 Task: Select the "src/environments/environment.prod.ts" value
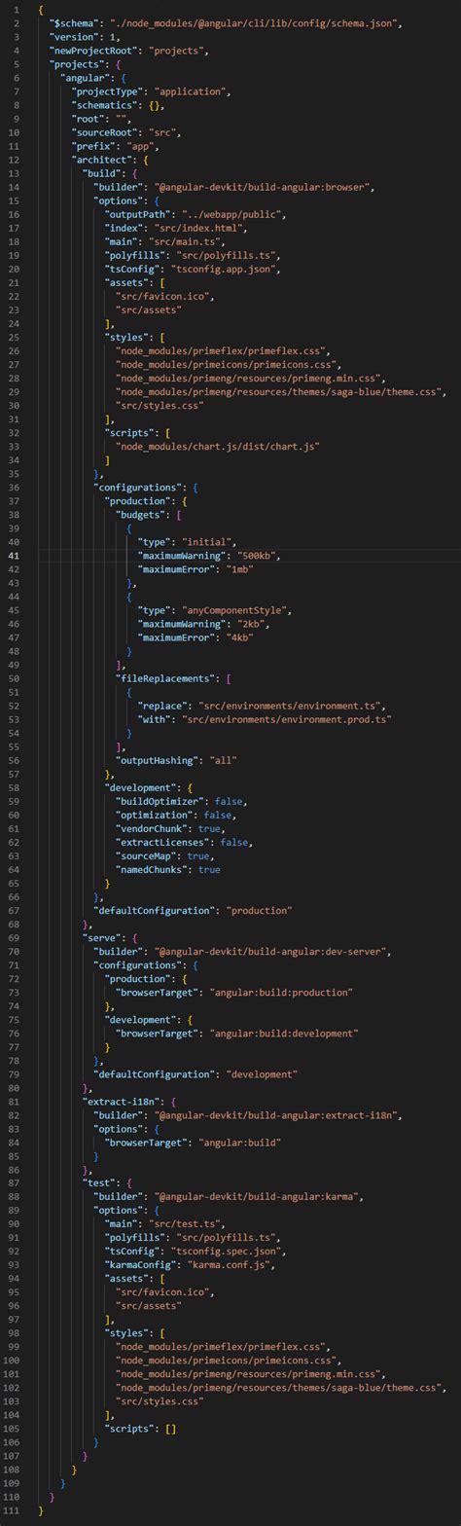point(286,718)
